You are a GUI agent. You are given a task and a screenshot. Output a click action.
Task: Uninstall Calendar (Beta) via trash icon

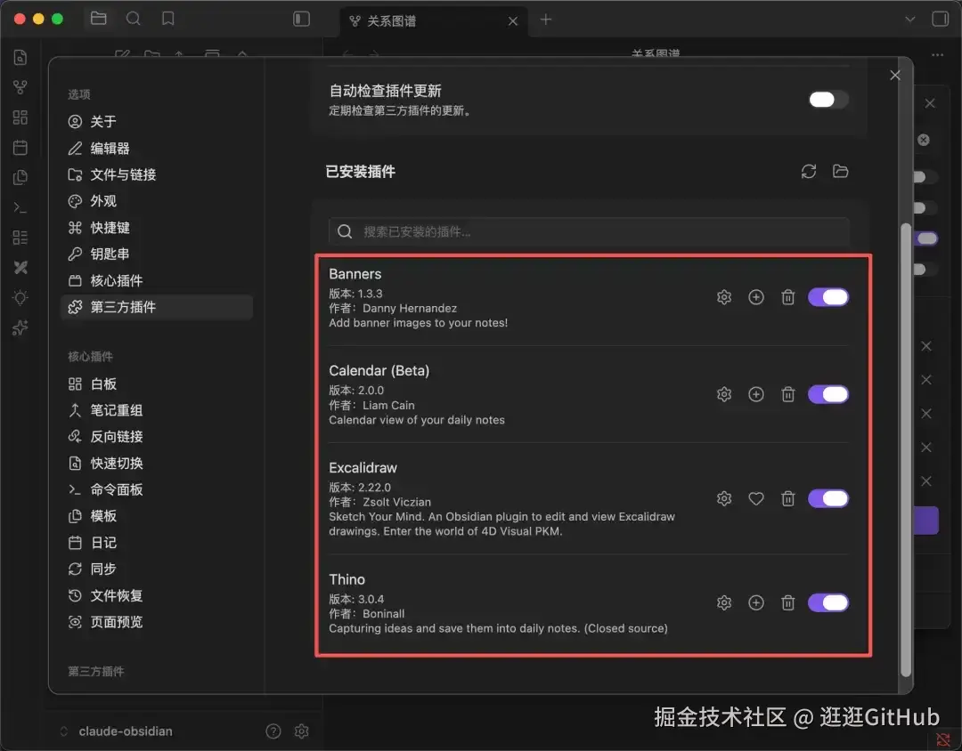[x=787, y=394]
